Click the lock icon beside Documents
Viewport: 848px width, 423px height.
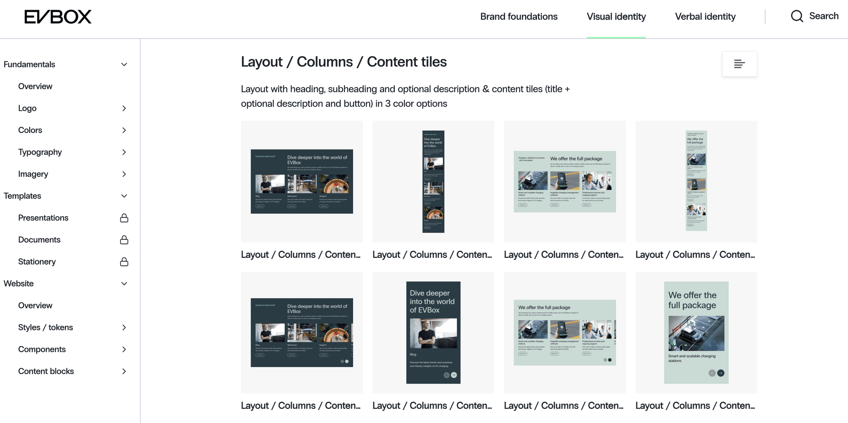[x=124, y=240]
